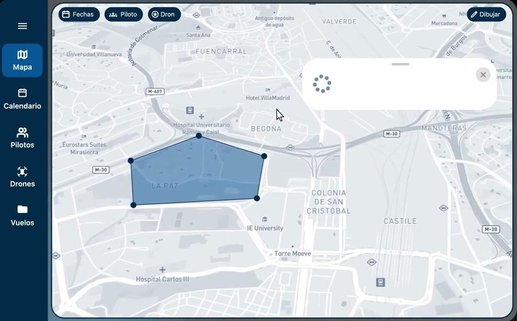
Task: Open the Dron filter
Action: point(164,15)
